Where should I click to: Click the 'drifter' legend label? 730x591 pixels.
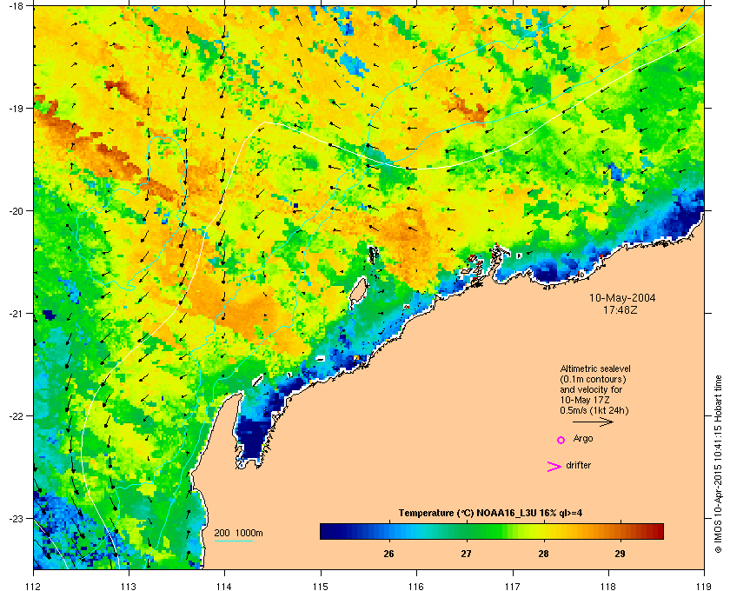coord(578,465)
